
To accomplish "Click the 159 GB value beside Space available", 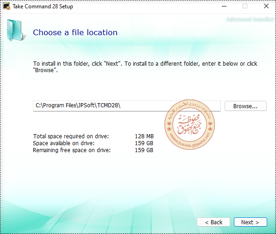I will pos(144,143).
